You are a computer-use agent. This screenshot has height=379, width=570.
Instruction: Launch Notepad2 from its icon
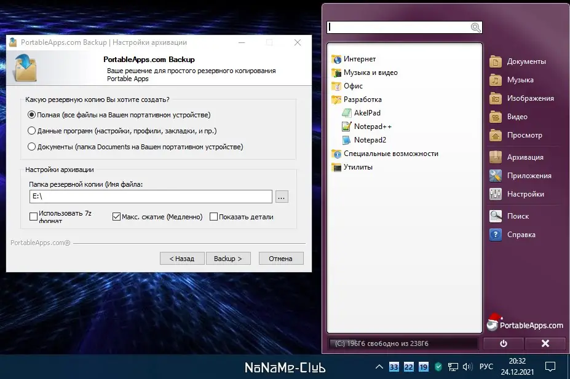pos(346,140)
